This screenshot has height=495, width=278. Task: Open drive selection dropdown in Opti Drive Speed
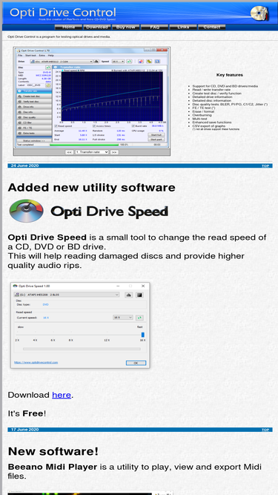click(67, 295)
